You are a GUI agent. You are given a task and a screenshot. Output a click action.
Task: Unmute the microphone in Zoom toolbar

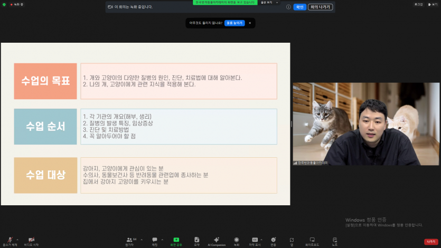(x=10, y=240)
